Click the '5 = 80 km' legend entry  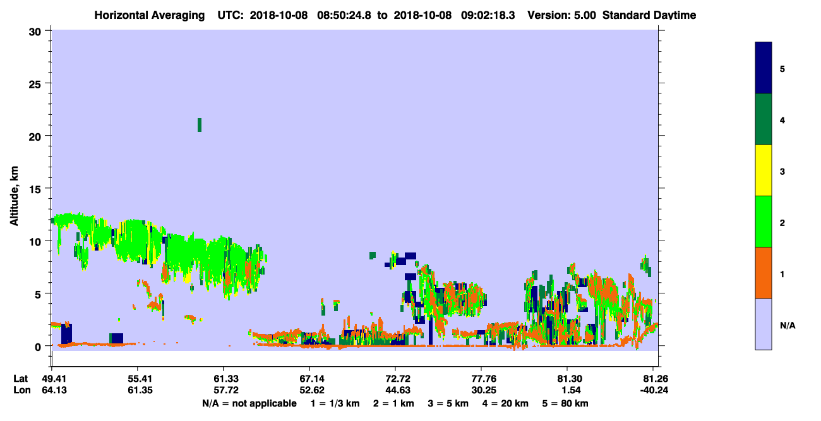pyautogui.click(x=565, y=403)
